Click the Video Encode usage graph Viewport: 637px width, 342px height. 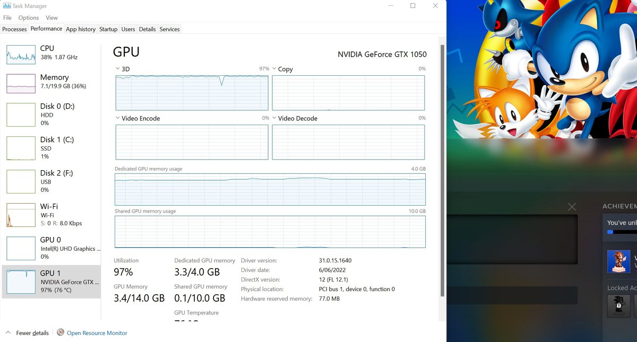pyautogui.click(x=192, y=142)
